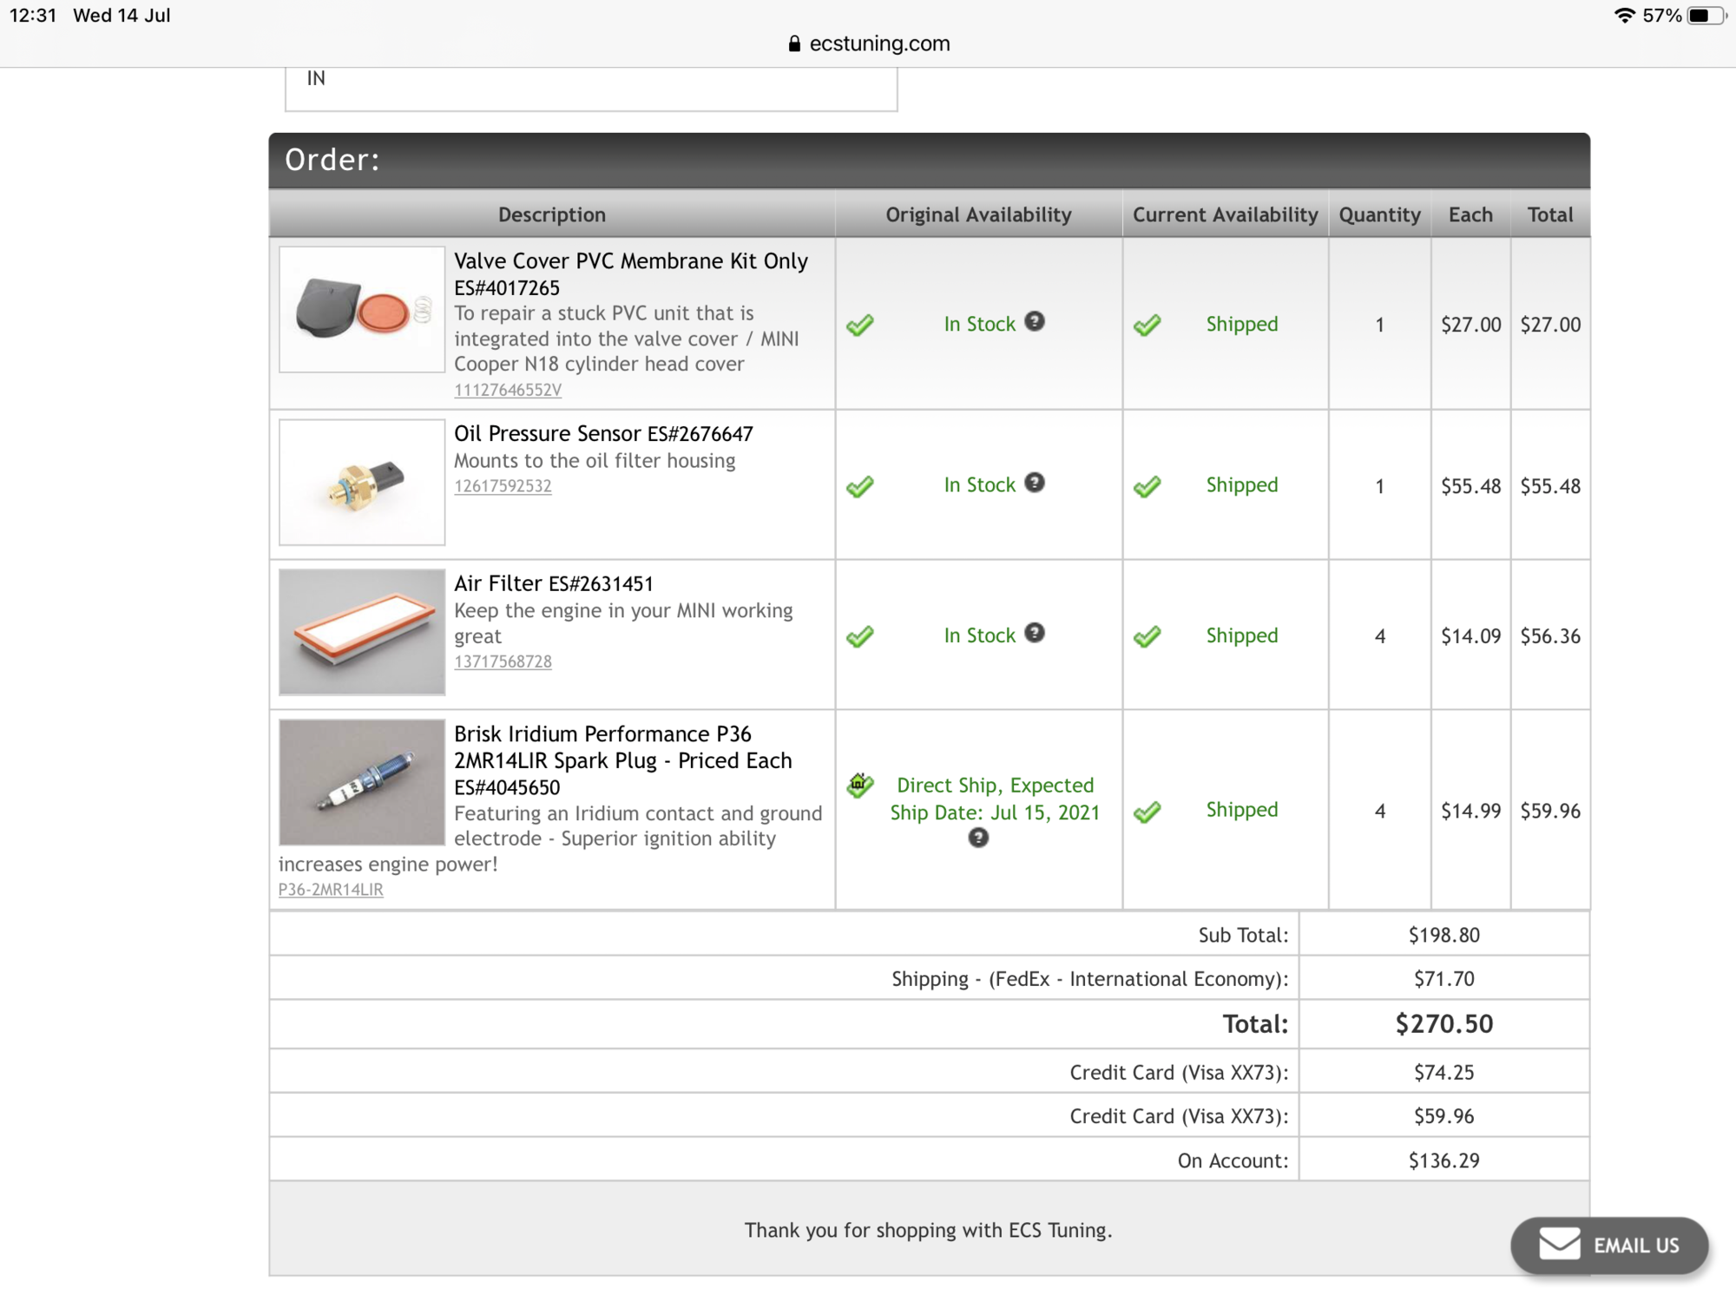1736x1302 pixels.
Task: Click the help icon beside Valve Cover In Stock
Action: 1034,321
